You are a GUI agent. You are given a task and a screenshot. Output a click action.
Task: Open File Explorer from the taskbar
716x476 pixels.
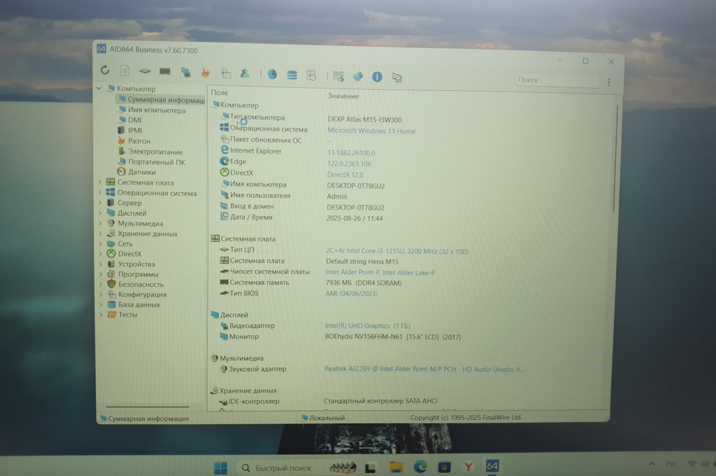click(x=396, y=467)
